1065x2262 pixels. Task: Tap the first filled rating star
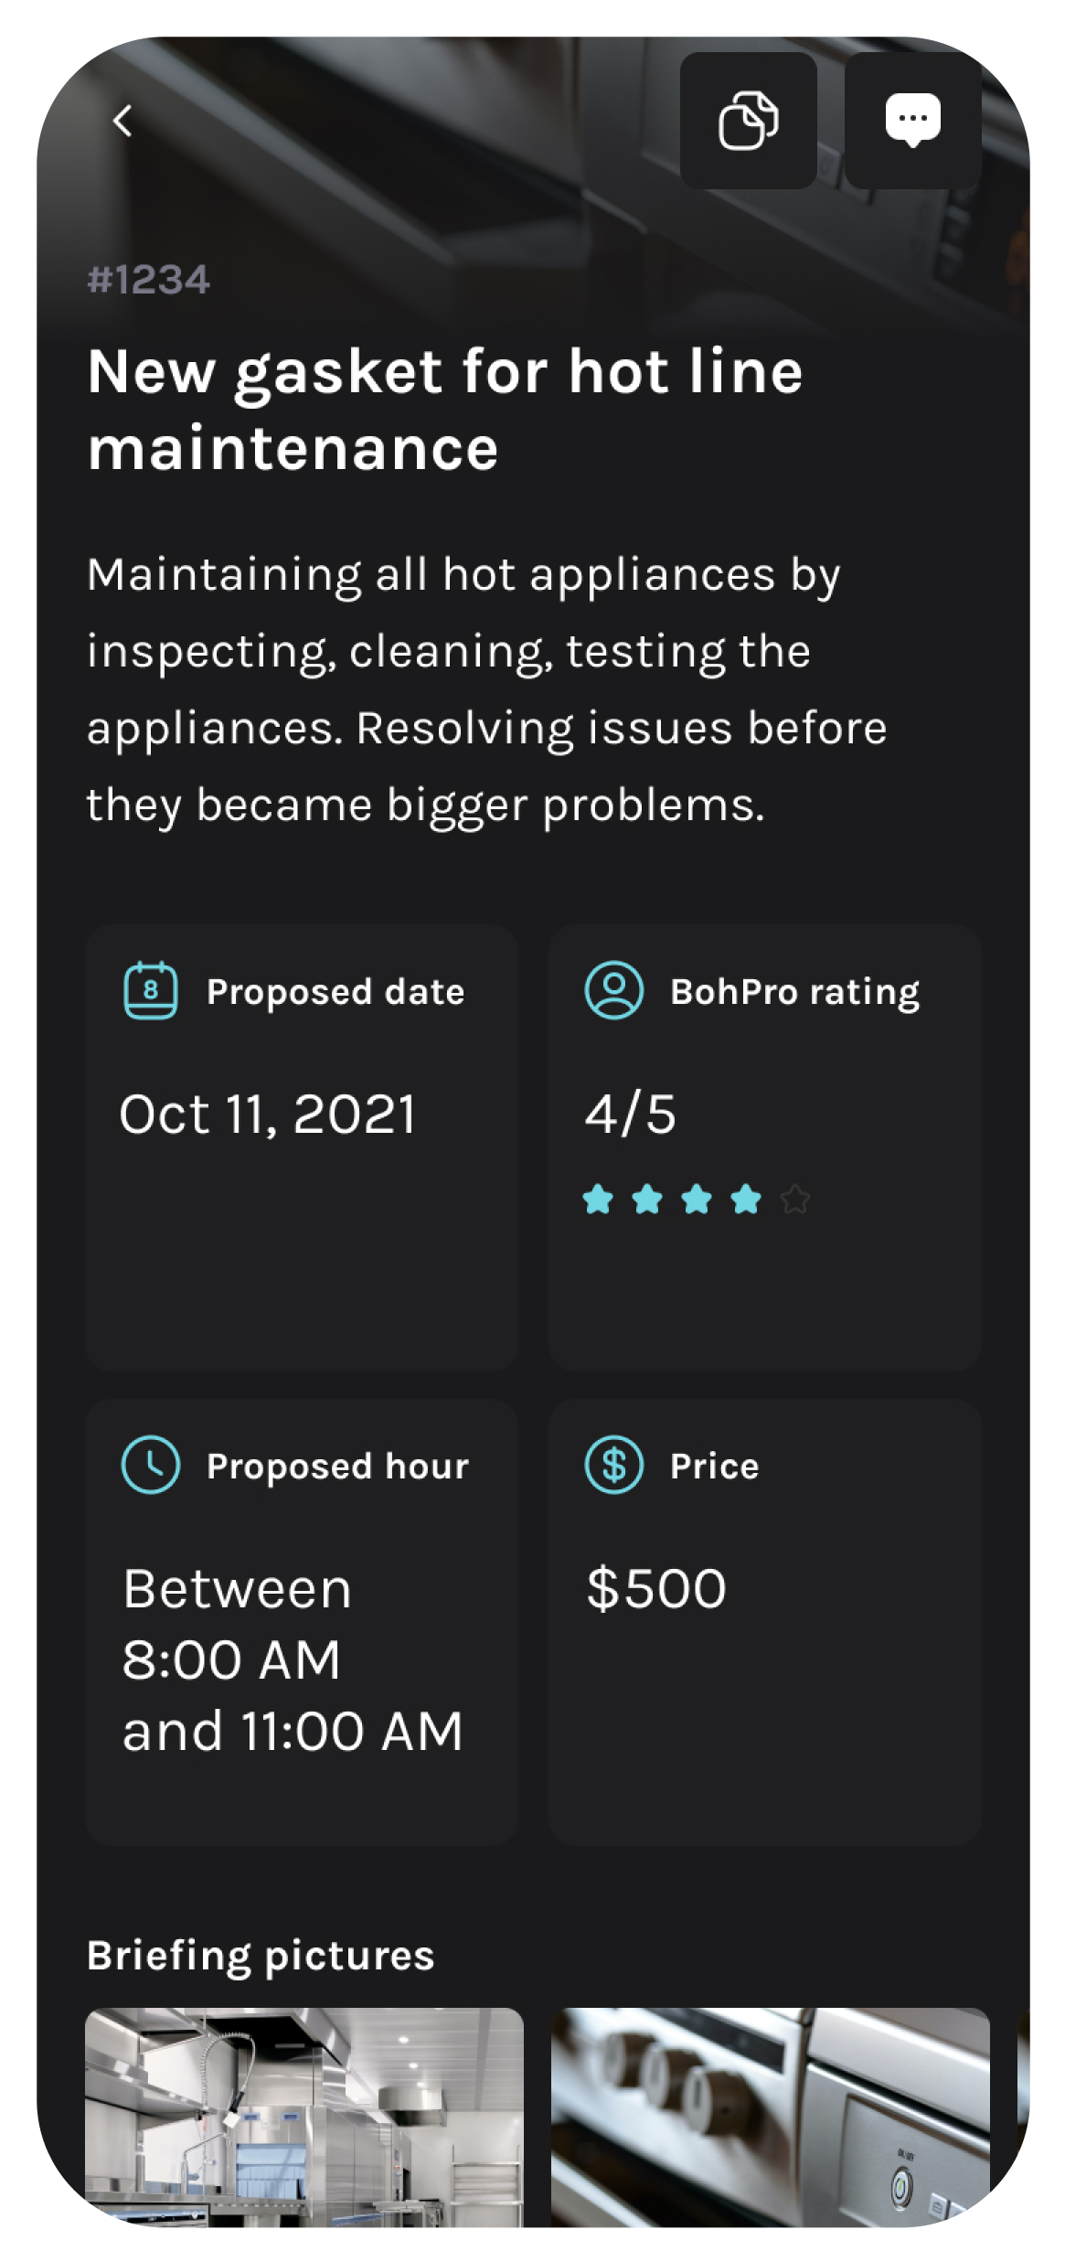coord(598,1199)
